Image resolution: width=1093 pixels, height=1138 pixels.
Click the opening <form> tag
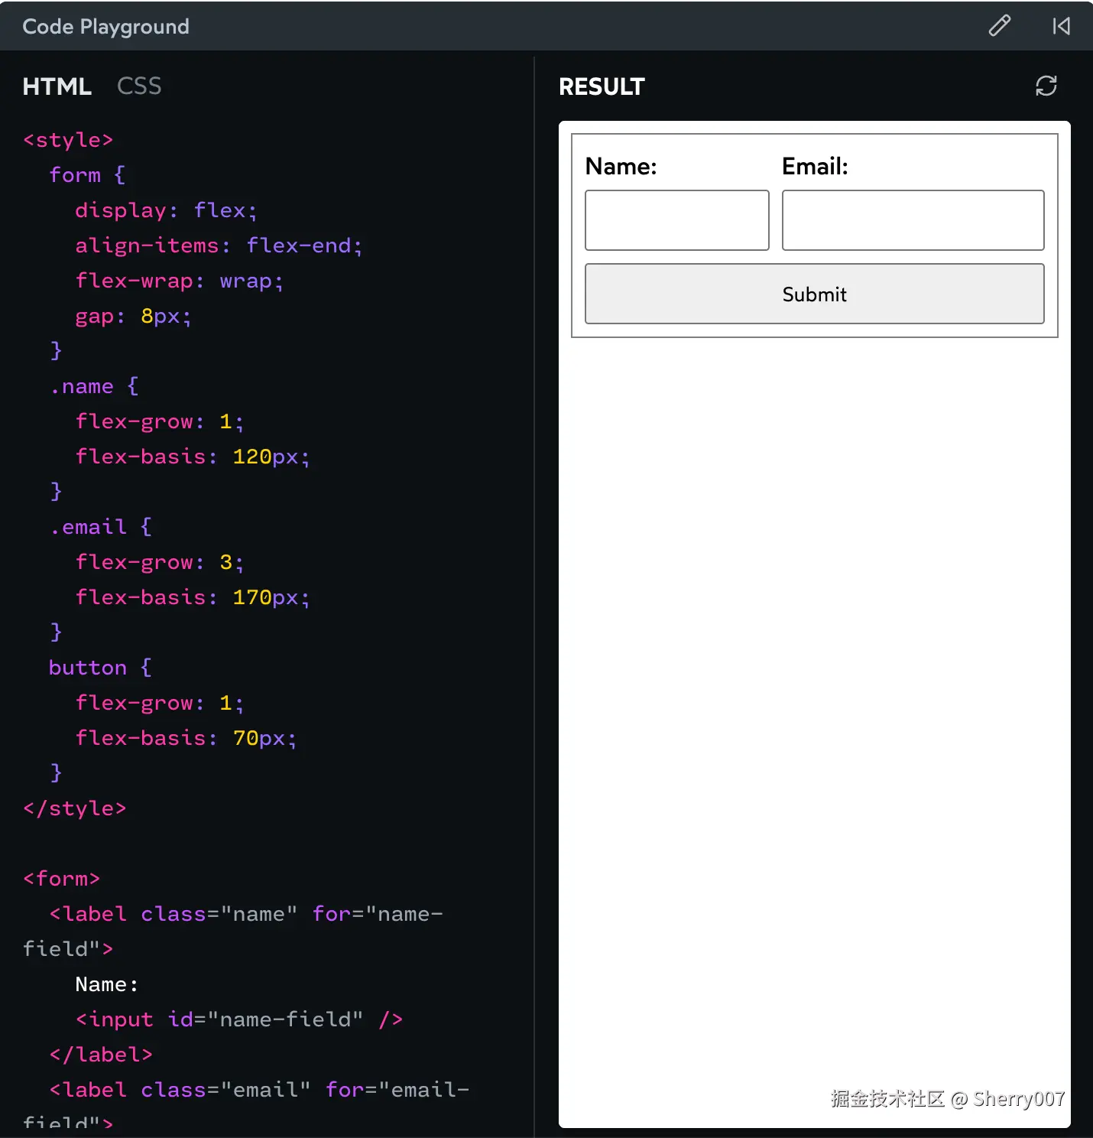[x=62, y=879]
